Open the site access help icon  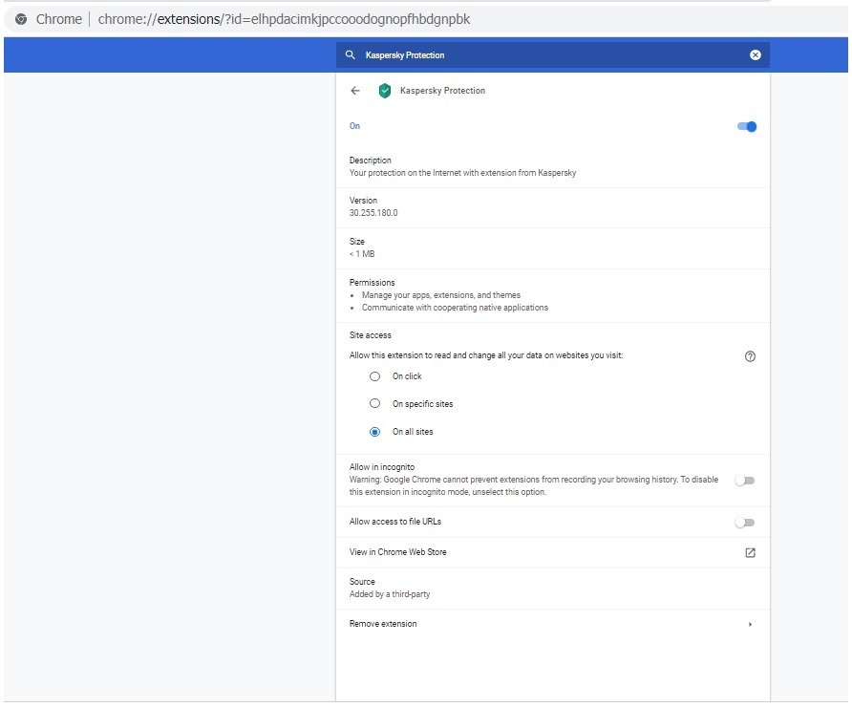click(750, 356)
